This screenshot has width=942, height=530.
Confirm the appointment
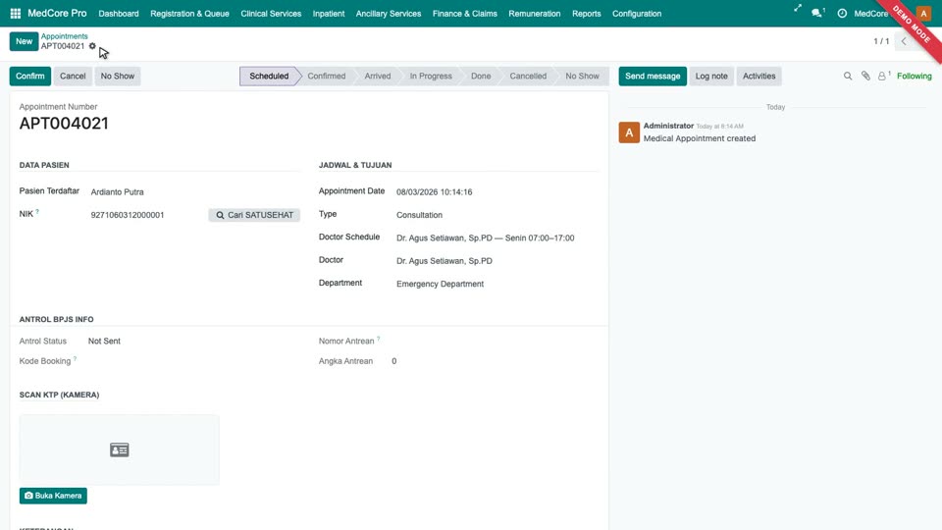(30, 77)
